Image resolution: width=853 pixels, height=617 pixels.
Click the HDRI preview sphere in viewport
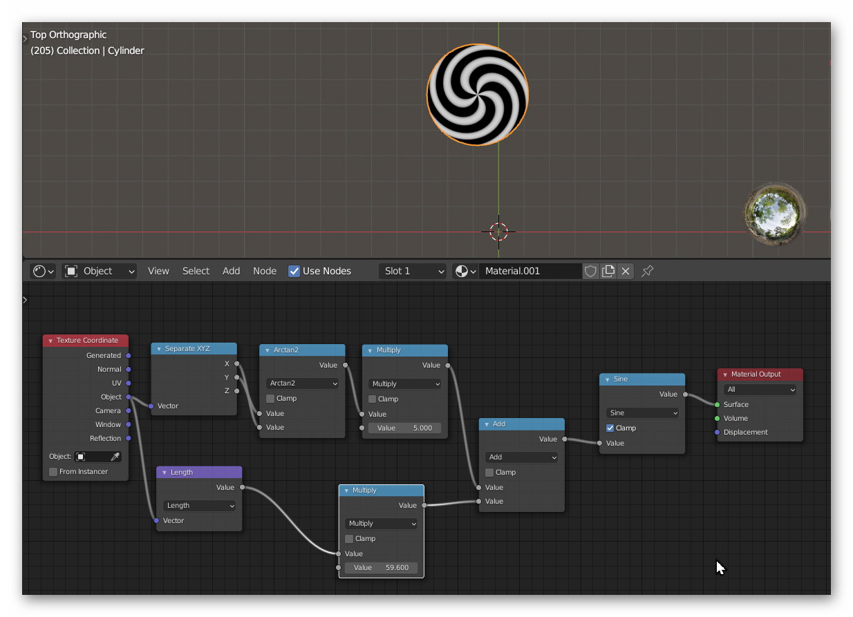point(774,213)
